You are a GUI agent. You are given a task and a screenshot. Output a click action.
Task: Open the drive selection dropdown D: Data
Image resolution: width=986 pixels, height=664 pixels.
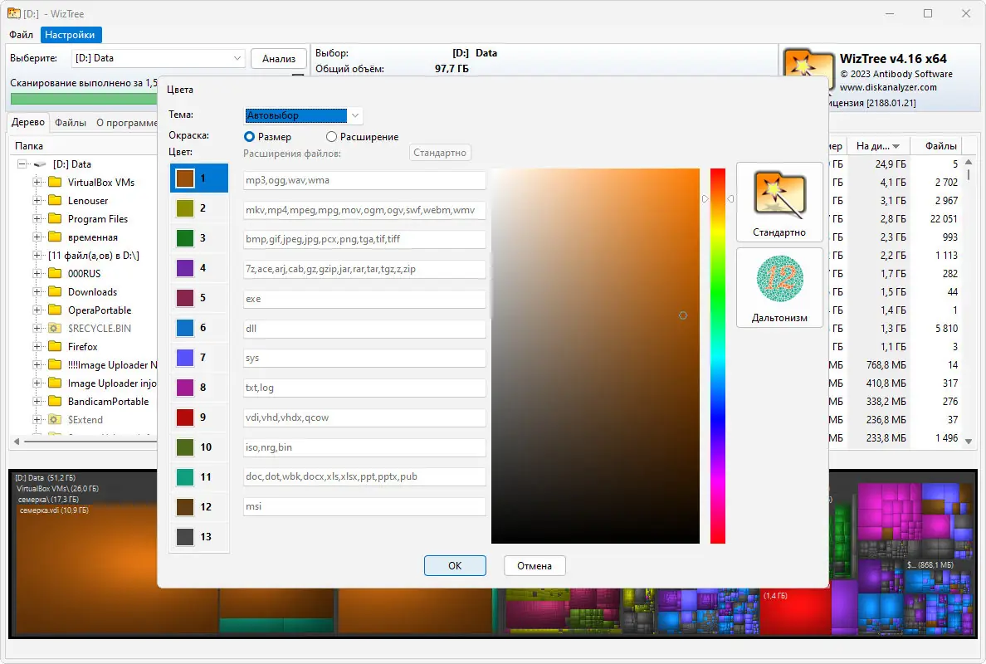158,58
